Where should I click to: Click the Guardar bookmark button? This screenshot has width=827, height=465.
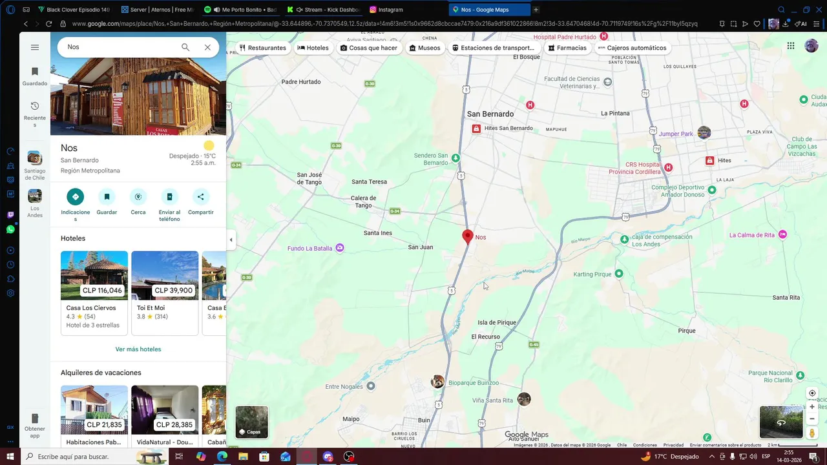(107, 196)
